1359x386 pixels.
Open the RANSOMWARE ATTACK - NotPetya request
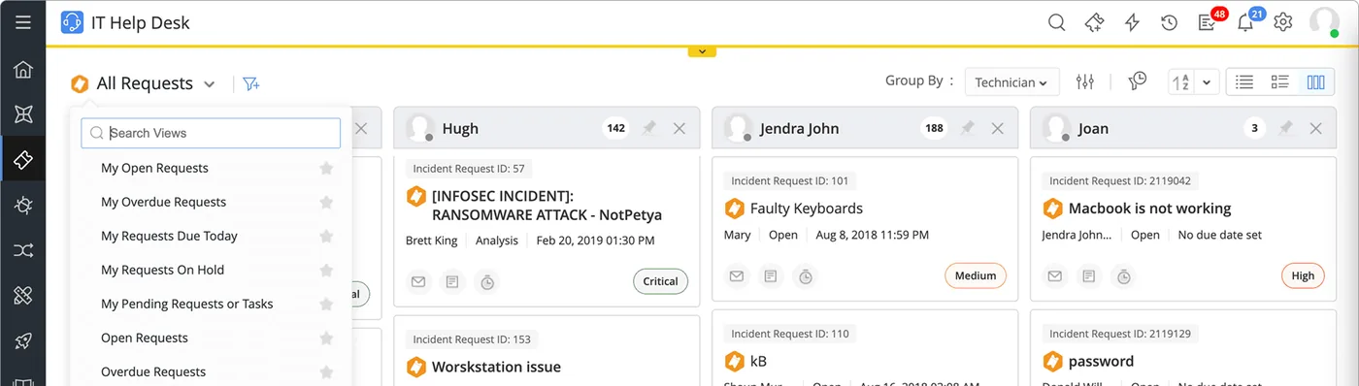[547, 206]
